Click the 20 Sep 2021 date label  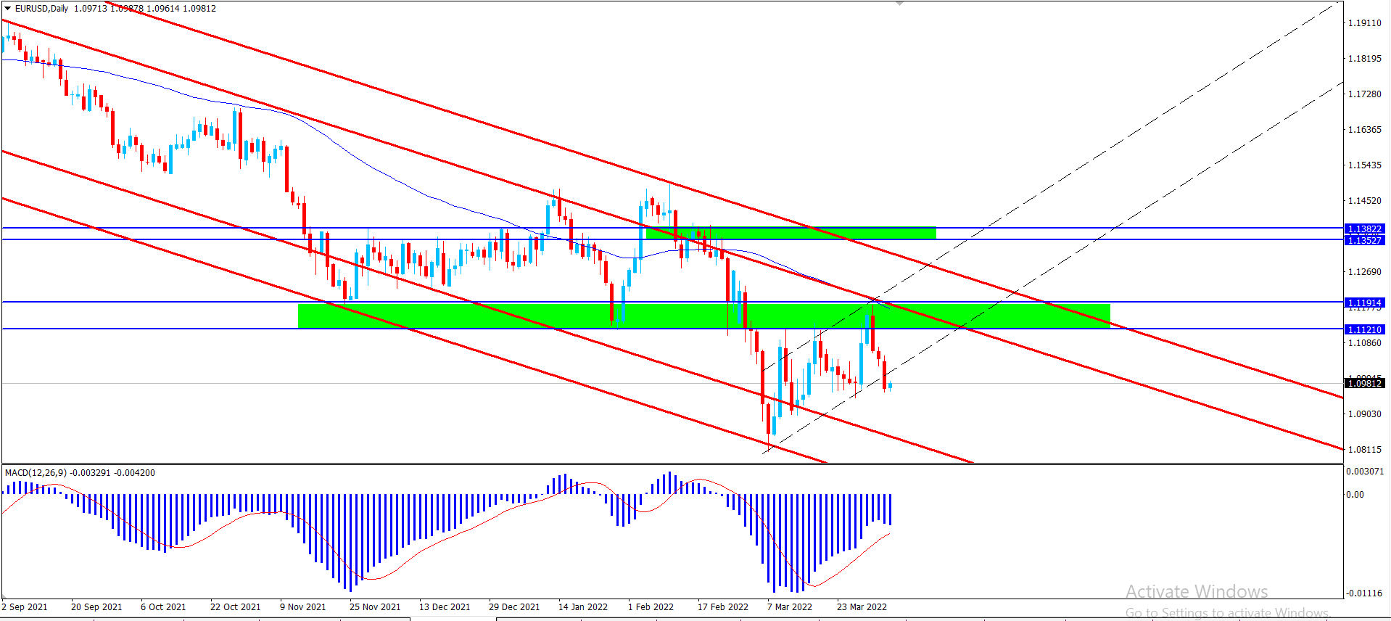[96, 607]
